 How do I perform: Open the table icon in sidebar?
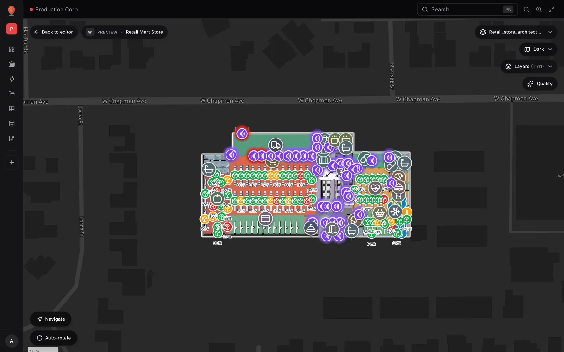click(x=12, y=109)
